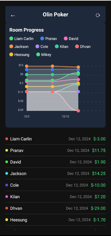Toggle the blue Pranav legend dot

[x=42, y=38]
